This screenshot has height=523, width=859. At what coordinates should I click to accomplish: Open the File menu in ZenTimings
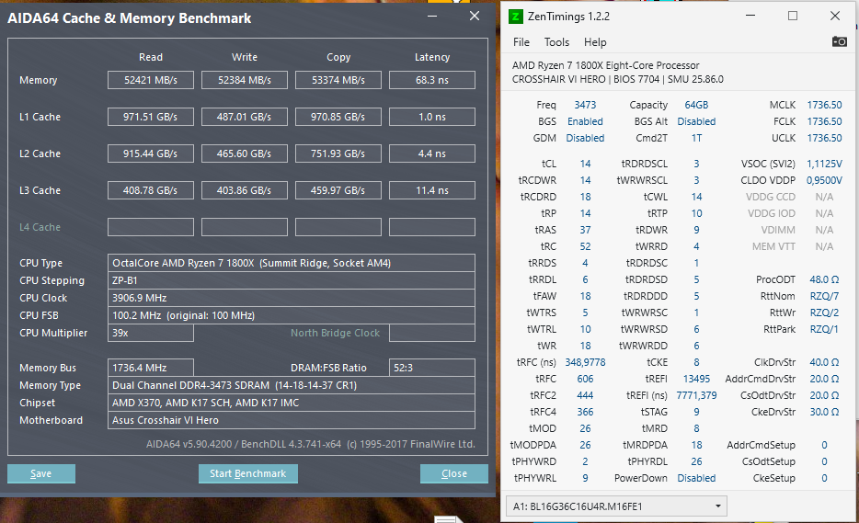pos(521,42)
